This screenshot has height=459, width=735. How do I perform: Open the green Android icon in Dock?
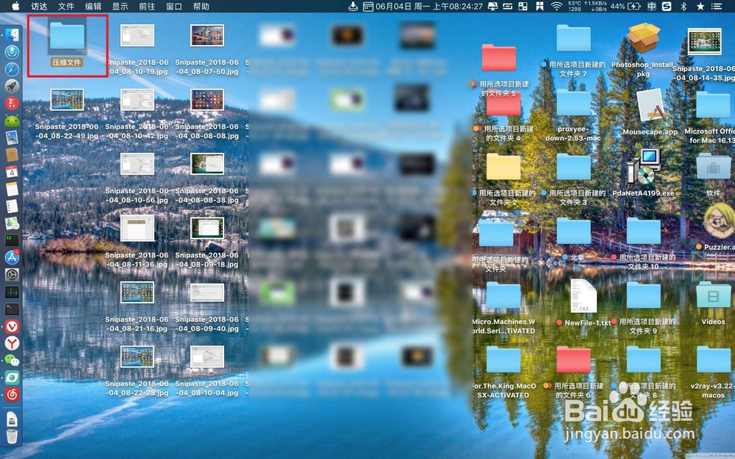(x=12, y=121)
